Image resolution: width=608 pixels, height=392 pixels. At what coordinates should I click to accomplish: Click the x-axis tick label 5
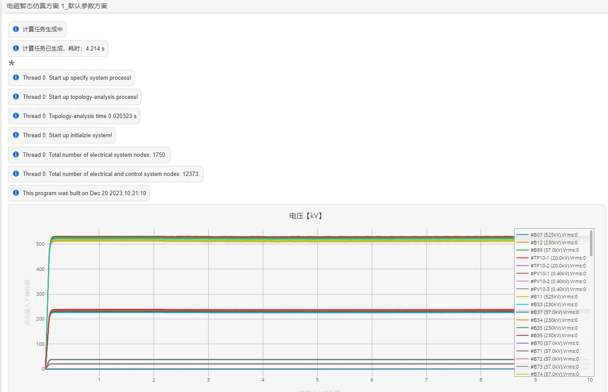[x=317, y=380]
